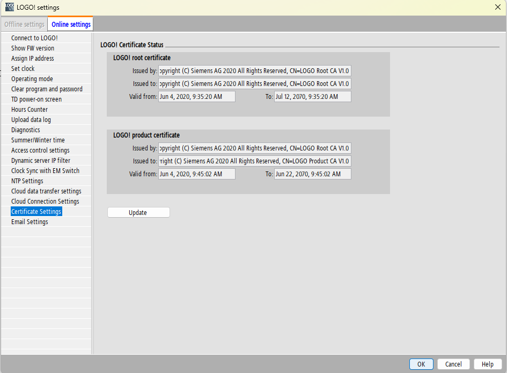
Task: Click root certificate Issued to field
Action: point(254,83)
